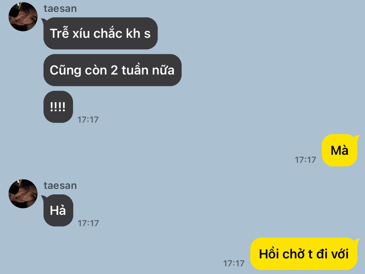Select the 'Cũng còn 2 tuần nữa' bubble
This screenshot has width=365, height=274.
point(112,70)
